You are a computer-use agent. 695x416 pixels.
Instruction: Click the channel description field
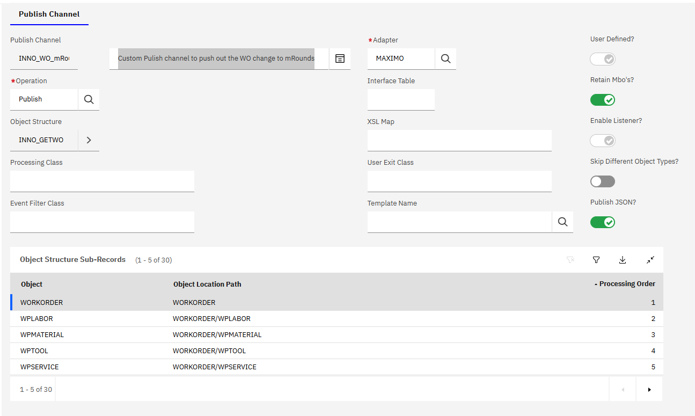(219, 59)
